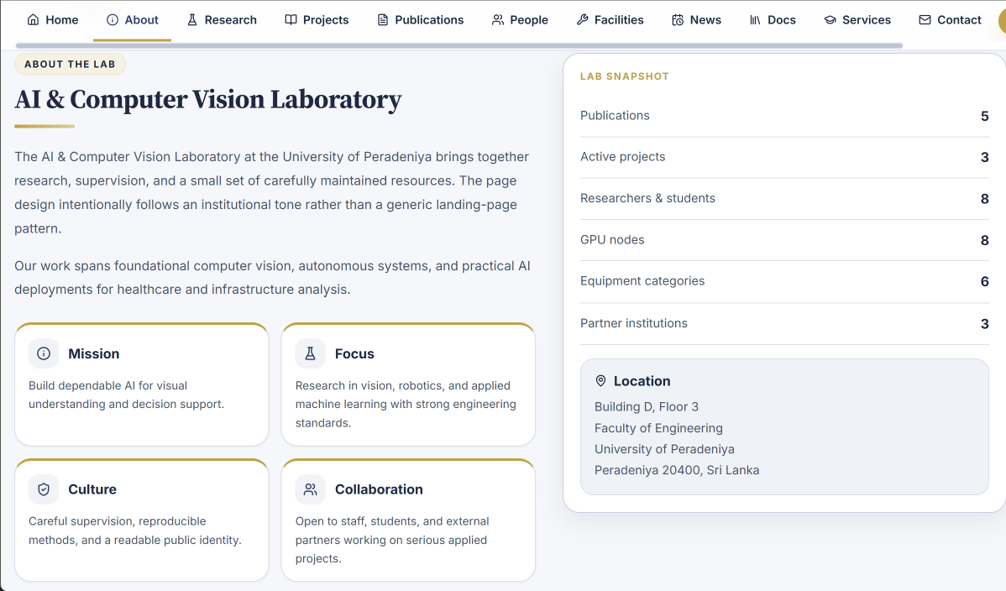
Task: Open the Publications page
Action: [x=421, y=20]
